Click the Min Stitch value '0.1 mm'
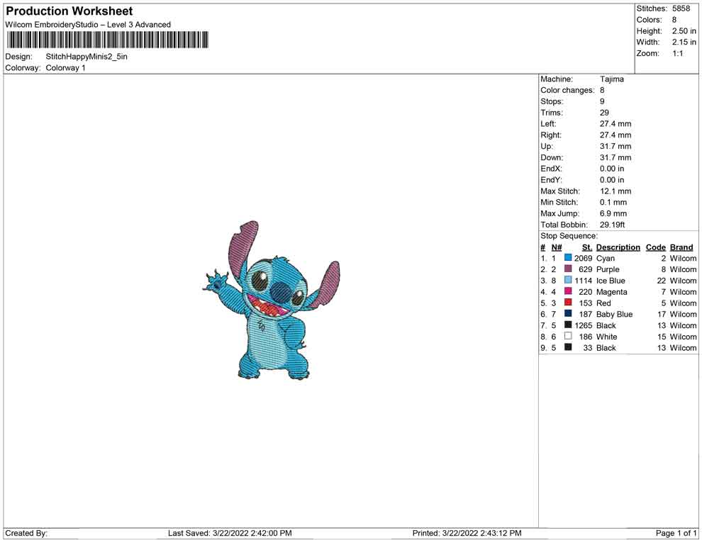 click(x=613, y=202)
